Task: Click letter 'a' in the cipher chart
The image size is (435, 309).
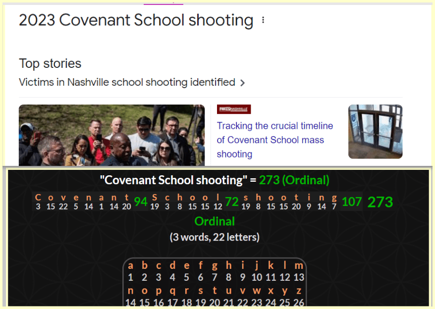Action: click(x=131, y=265)
